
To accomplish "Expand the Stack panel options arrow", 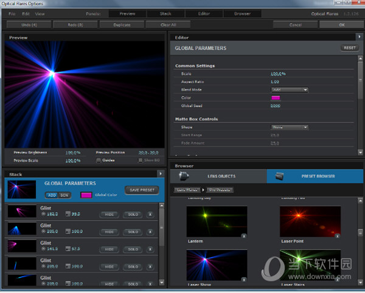I will (x=161, y=174).
